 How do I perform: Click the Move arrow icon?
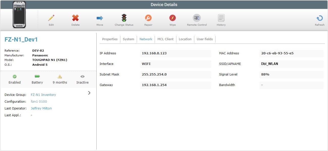coord(100,18)
